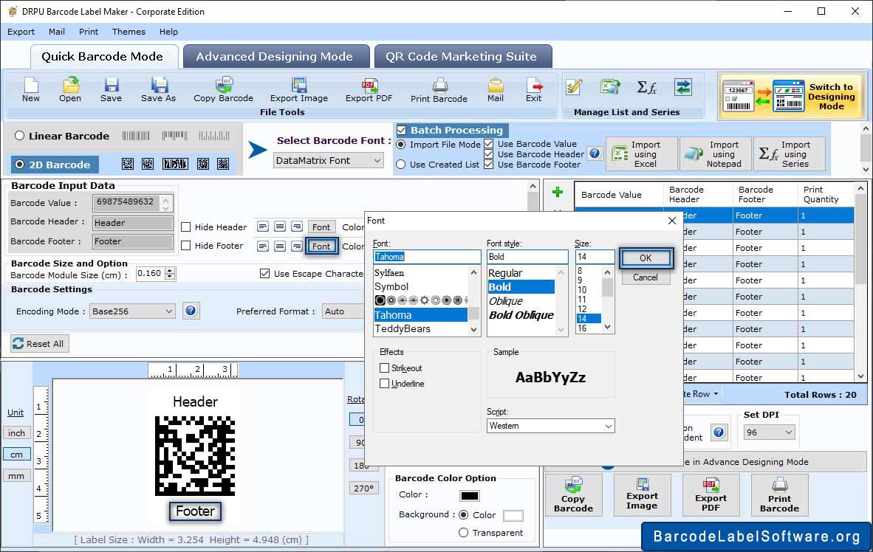Toggle the Batch Processing checkbox
Screen dimensions: 873x552
[x=402, y=130]
